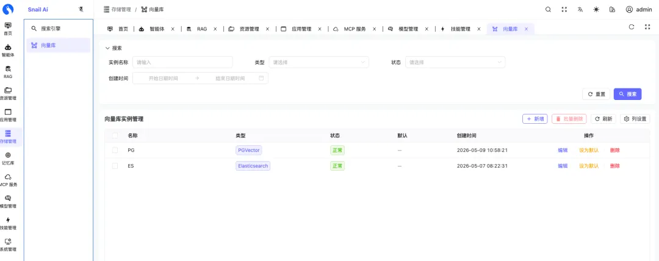The image size is (659, 261).
Task: Open 智能体 in the left sidebar
Action: pyautogui.click(x=8, y=50)
